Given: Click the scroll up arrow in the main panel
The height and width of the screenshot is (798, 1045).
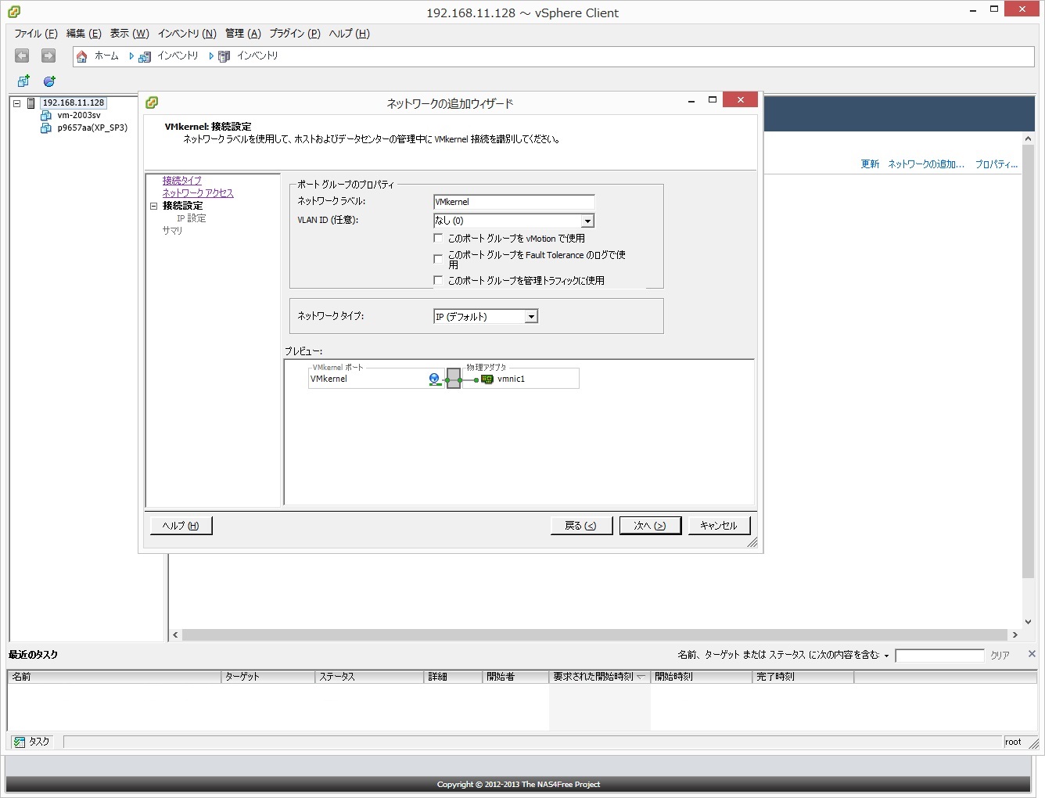Looking at the screenshot, I should (x=1029, y=138).
